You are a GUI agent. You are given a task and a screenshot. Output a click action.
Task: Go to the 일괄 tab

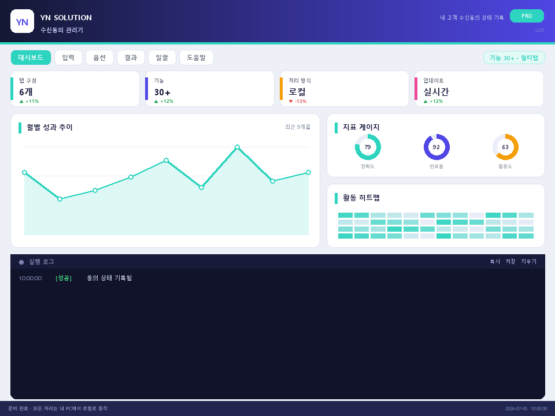pos(162,57)
